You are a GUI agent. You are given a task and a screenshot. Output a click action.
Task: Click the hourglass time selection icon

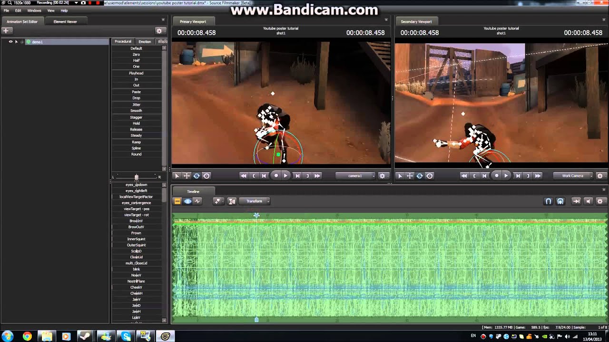coord(232,201)
